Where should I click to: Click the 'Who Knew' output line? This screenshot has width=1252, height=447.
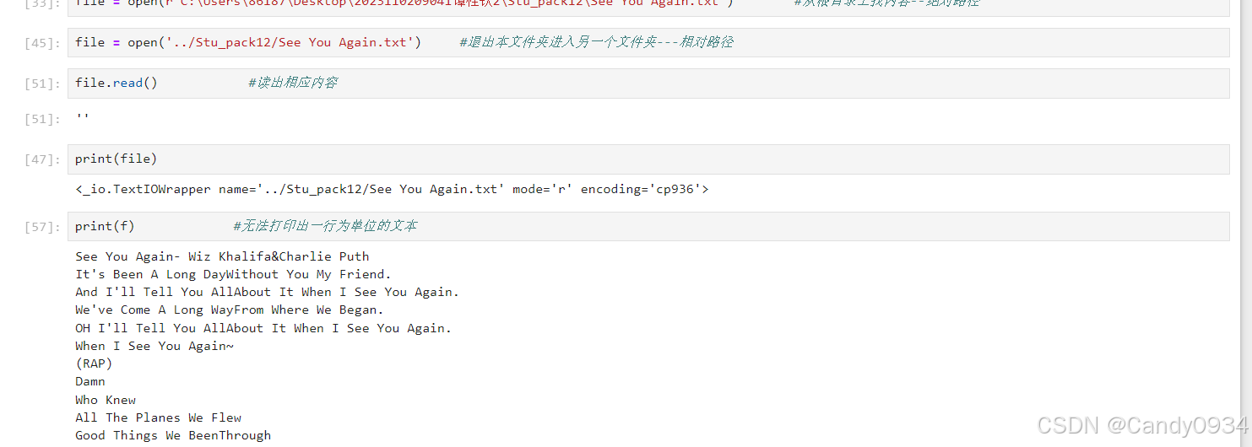[106, 400]
